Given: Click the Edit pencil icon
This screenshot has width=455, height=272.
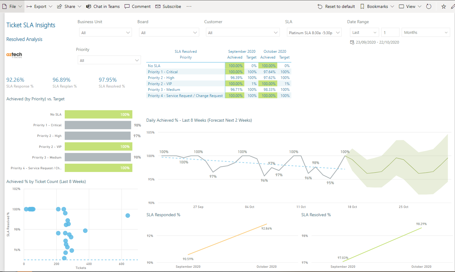Looking at the screenshot, I should click(453, 6).
